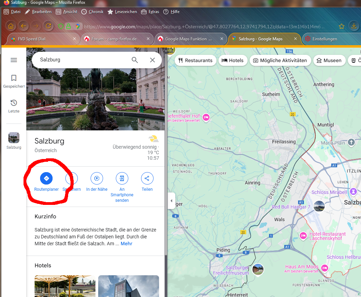Click the search magnifier icon
The height and width of the screenshot is (297, 361).
135,60
